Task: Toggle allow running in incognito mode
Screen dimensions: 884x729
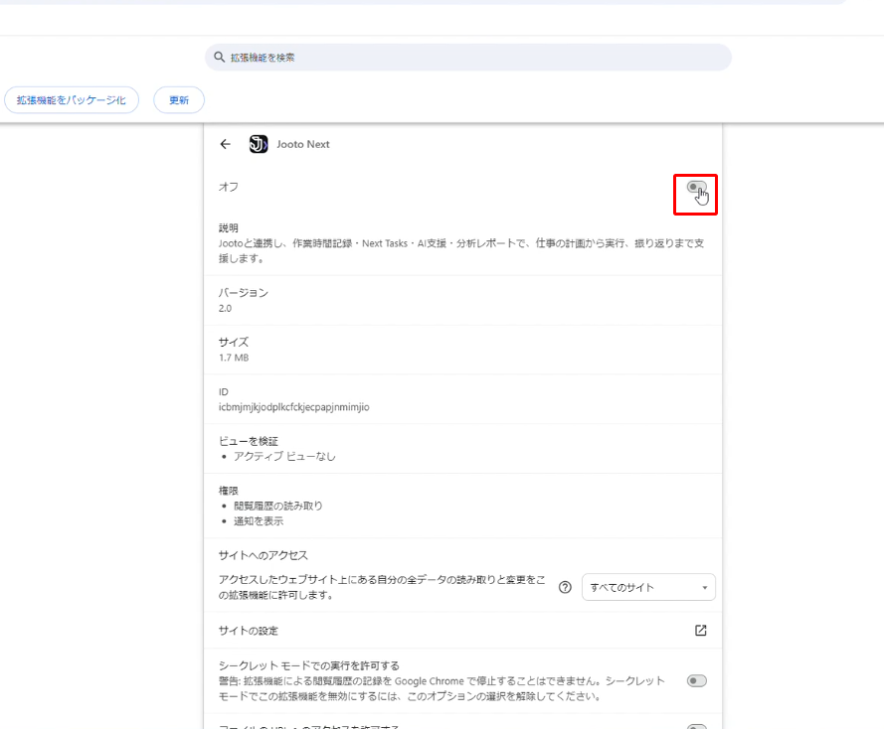Action: [697, 680]
